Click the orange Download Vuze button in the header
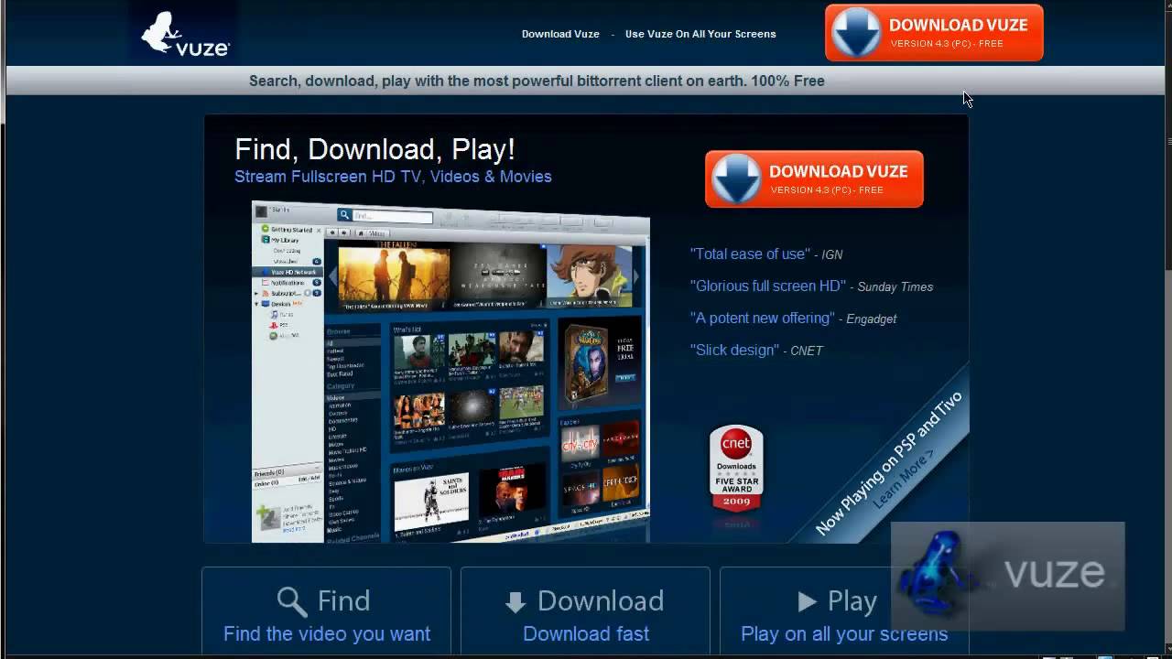 [x=934, y=33]
